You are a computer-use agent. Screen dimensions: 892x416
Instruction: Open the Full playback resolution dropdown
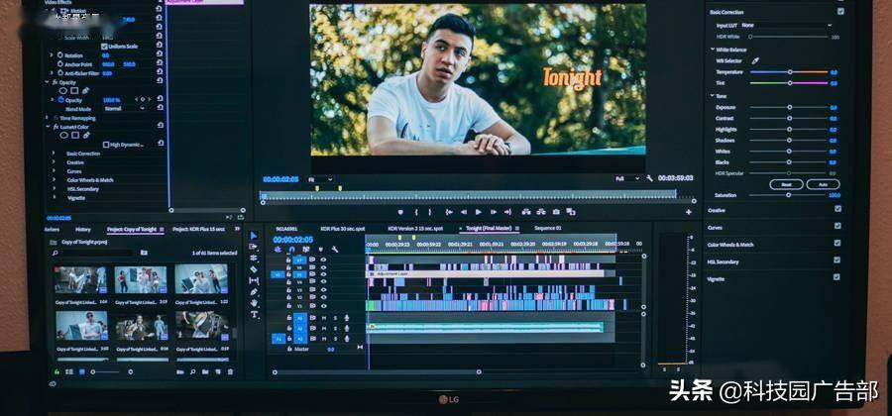coord(628,178)
